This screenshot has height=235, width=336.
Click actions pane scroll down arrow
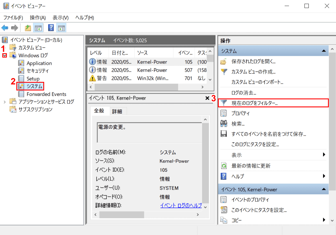click(332, 220)
